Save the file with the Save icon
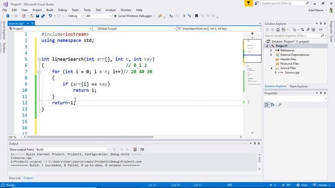Viewport: 335px width, 188px height. coord(38,16)
